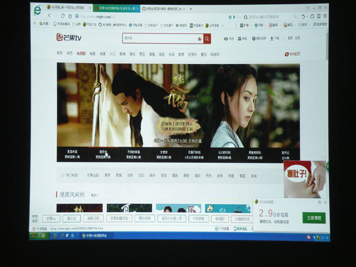356x267 pixels.
Task: Click the 注册 link in page header
Action: pyautogui.click(x=298, y=38)
